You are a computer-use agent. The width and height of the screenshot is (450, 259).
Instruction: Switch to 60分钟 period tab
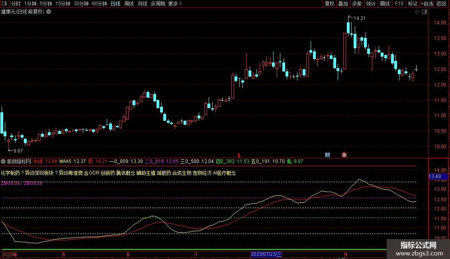(x=99, y=4)
